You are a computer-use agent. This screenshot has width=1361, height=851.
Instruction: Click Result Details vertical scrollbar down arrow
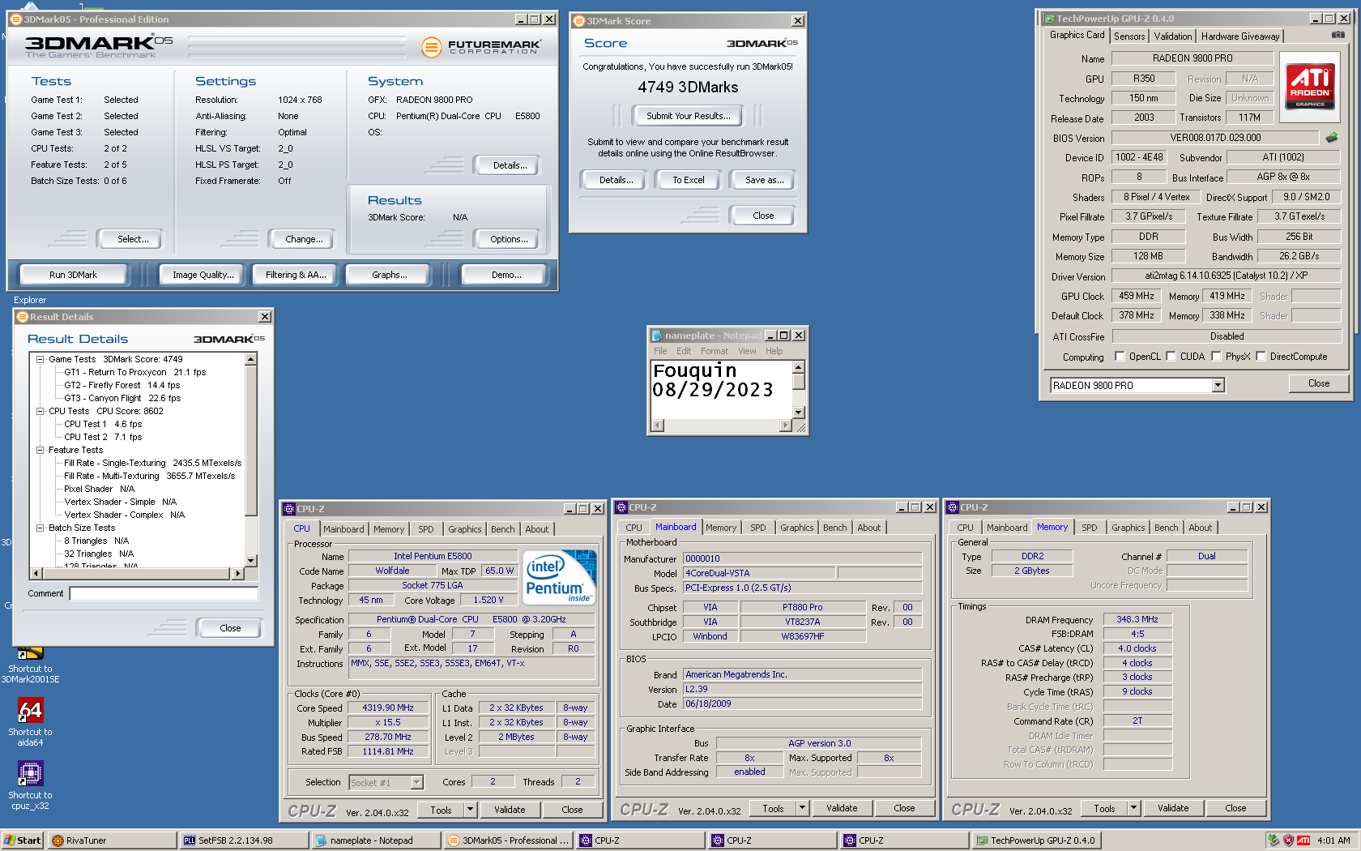[251, 560]
